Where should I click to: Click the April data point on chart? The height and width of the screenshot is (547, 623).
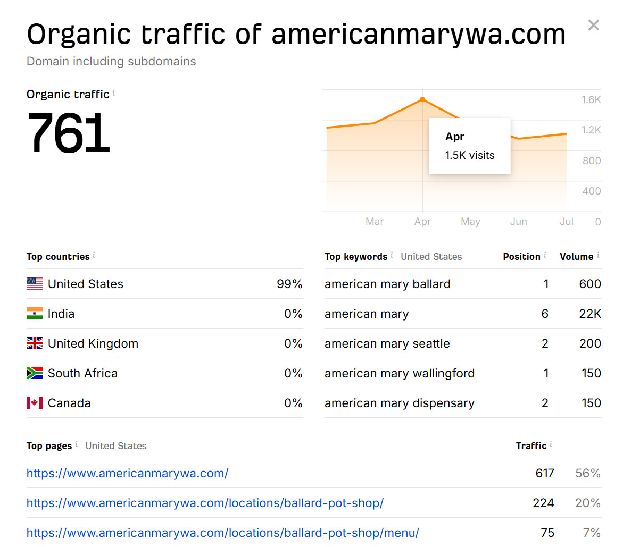click(x=422, y=99)
